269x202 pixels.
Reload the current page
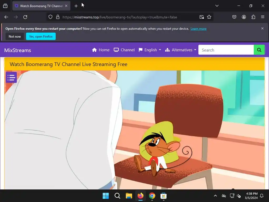click(x=25, y=17)
